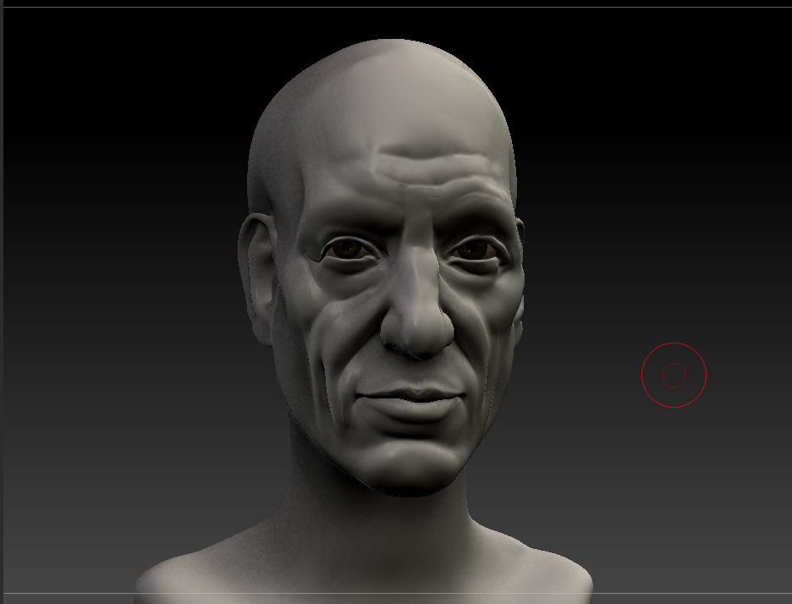Click the visible ear of the bust
Image resolution: width=792 pixels, height=604 pixels.
point(257,279)
